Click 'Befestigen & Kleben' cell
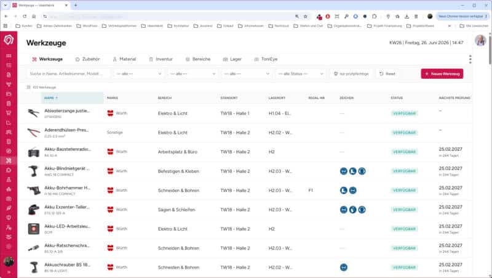492x278 pixels. pyautogui.click(x=178, y=171)
